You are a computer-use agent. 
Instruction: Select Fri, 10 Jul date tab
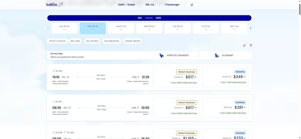(206, 28)
